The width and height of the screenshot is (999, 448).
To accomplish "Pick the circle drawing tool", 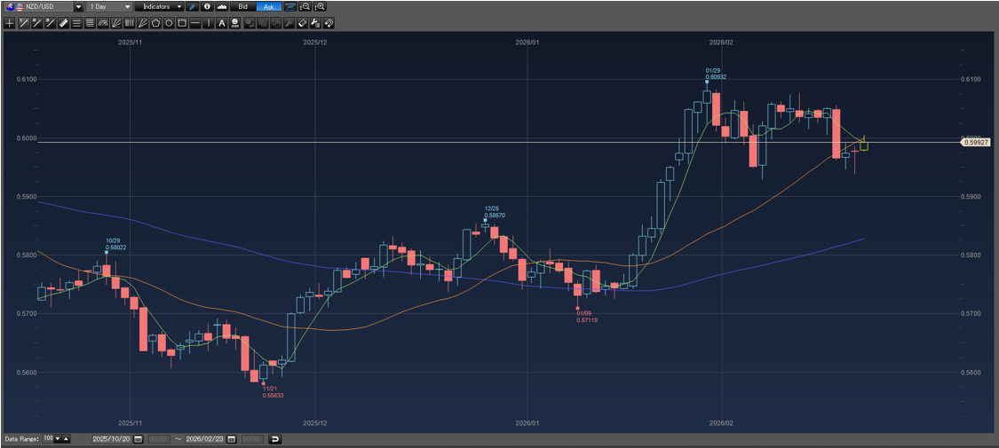I will coord(169,23).
